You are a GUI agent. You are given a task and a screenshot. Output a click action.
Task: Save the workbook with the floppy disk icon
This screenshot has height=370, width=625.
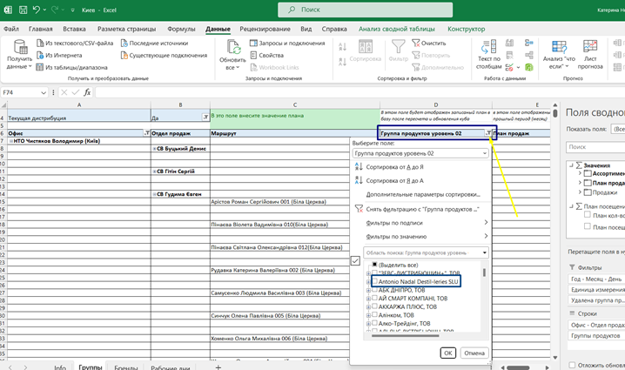coord(23,10)
